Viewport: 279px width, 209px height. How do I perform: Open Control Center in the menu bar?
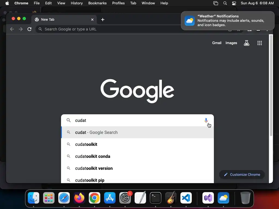pos(234,3)
